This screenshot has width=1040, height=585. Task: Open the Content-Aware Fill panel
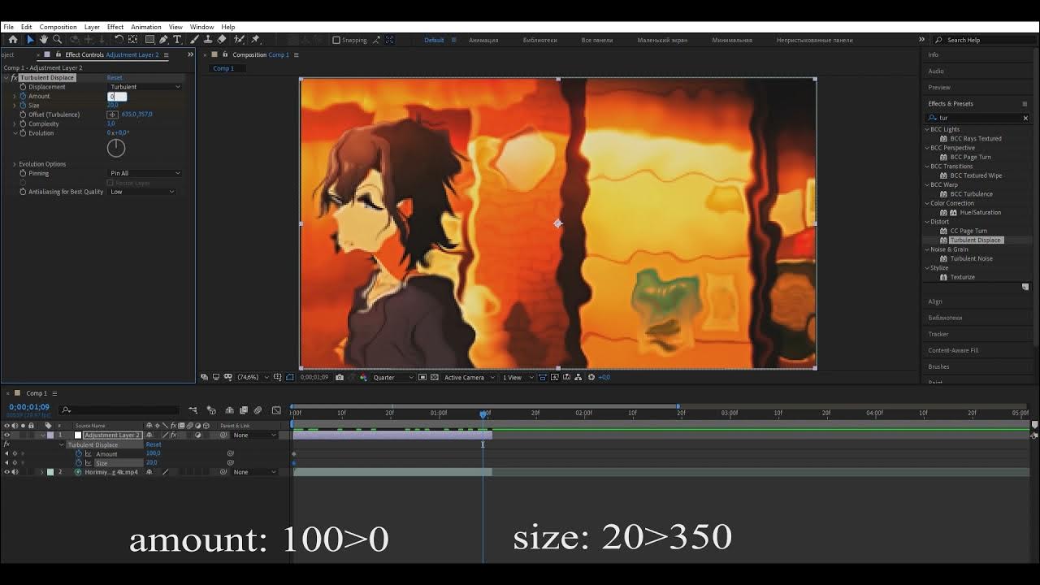click(953, 350)
